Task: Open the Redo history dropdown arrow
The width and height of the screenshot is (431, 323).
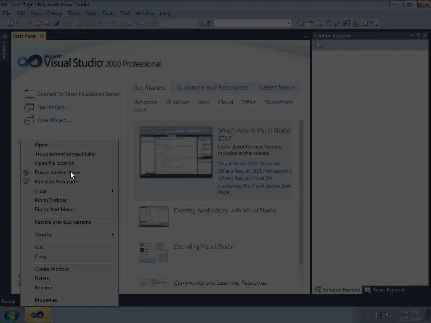Action: tap(121, 24)
